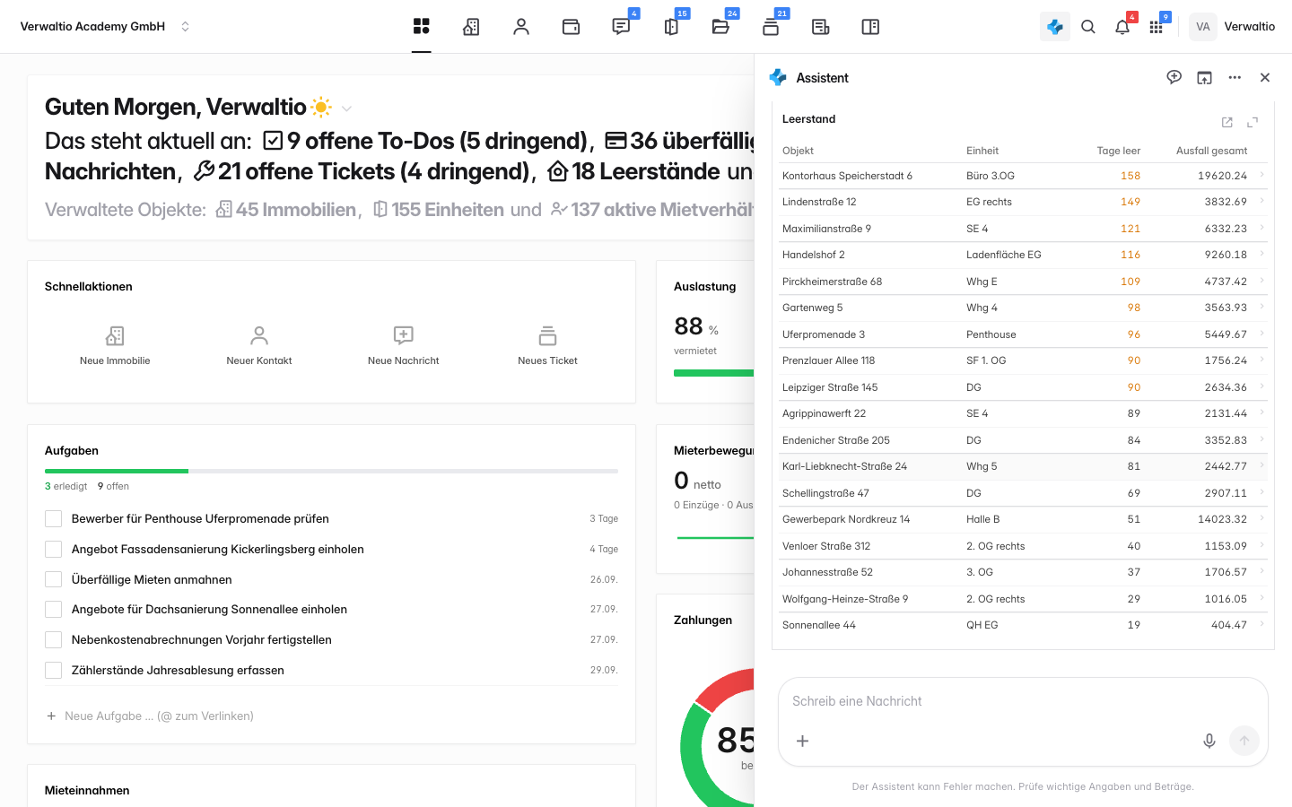
Task: Toggle the blue Assistent icon in header
Action: 1055,26
